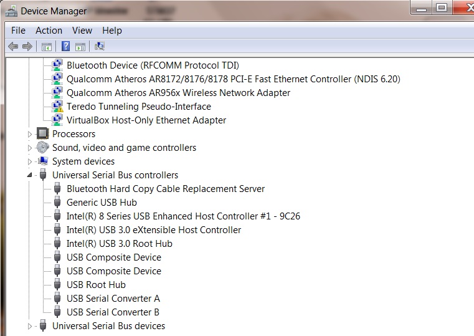Click the Show/Hide Console Tree icon
474x336 pixels.
[x=47, y=47]
